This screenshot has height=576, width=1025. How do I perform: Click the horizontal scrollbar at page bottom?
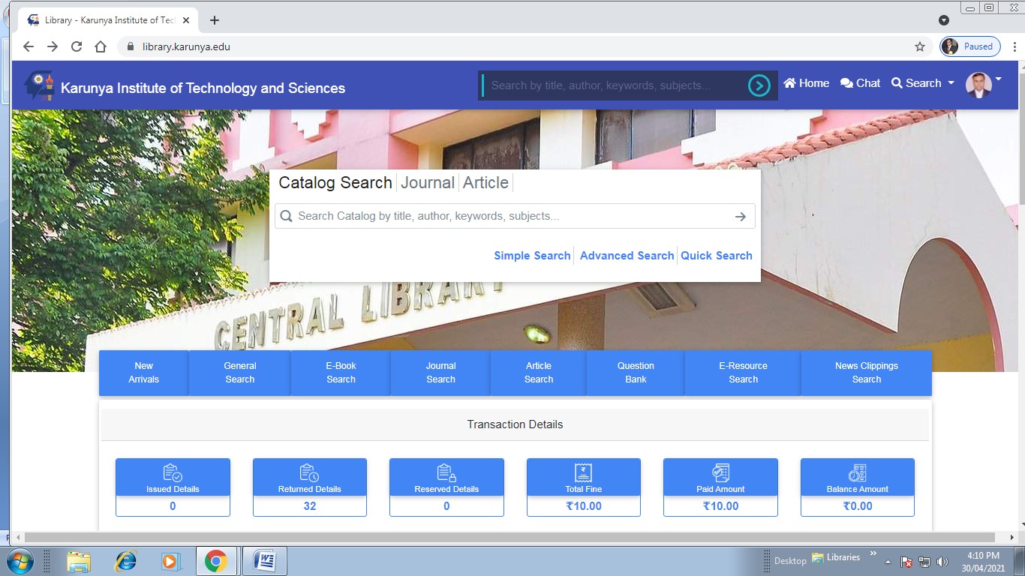(x=510, y=537)
